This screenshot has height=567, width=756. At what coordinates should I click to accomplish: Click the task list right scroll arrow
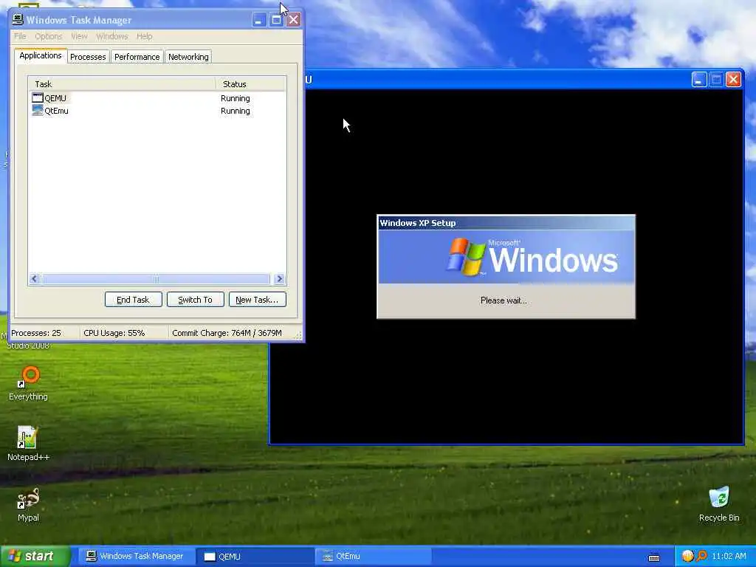pos(280,278)
